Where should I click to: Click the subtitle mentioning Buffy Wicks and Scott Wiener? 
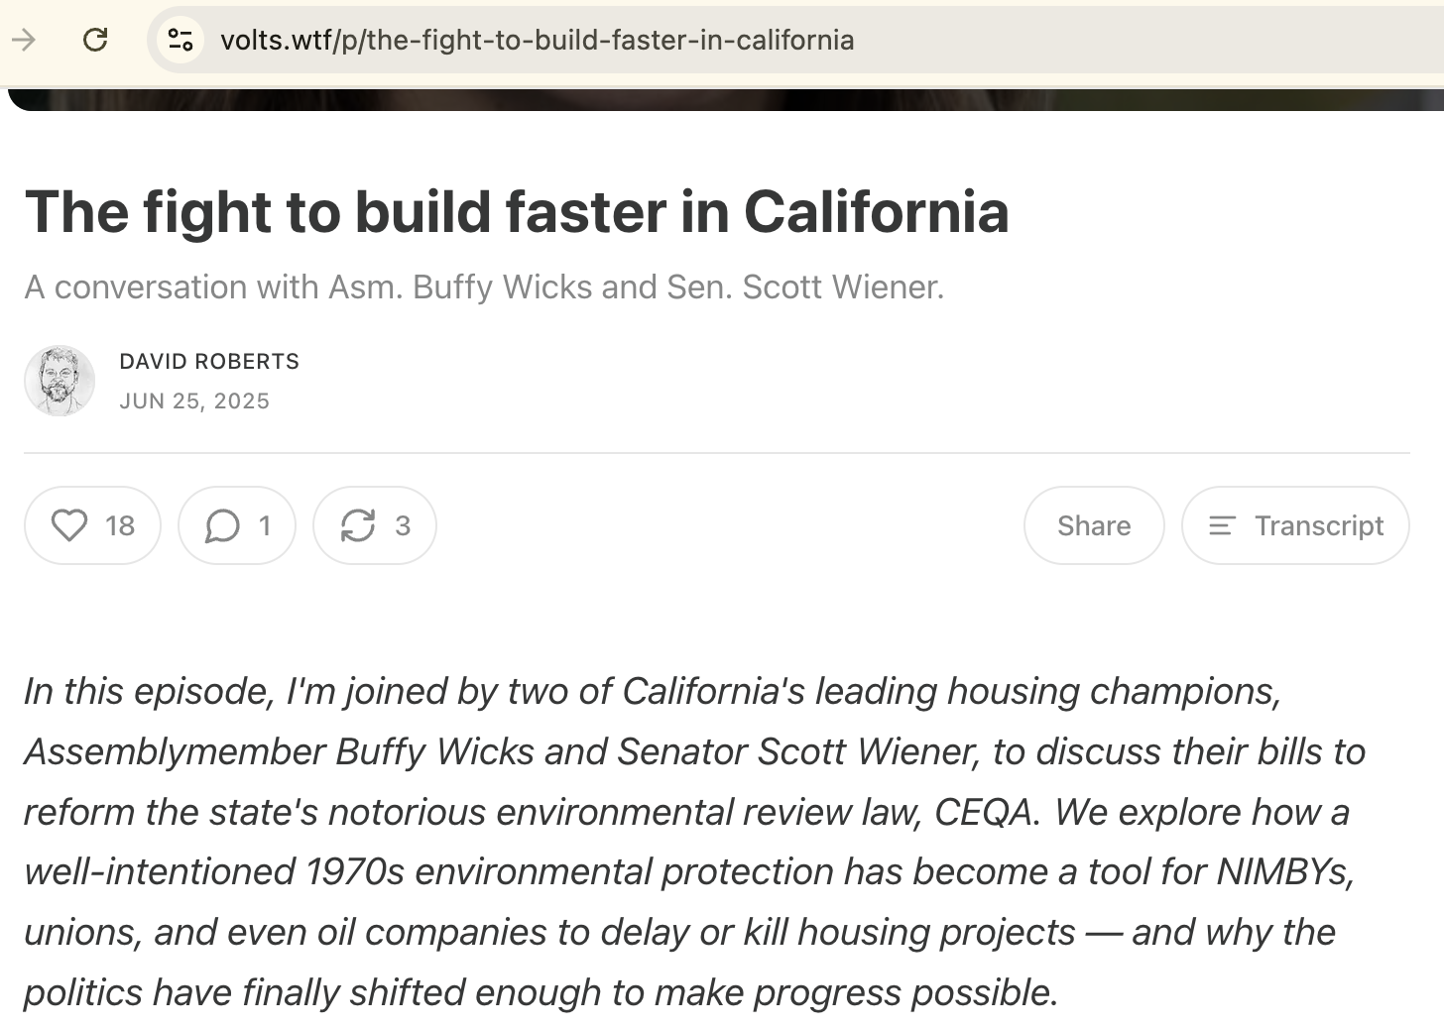click(x=484, y=287)
